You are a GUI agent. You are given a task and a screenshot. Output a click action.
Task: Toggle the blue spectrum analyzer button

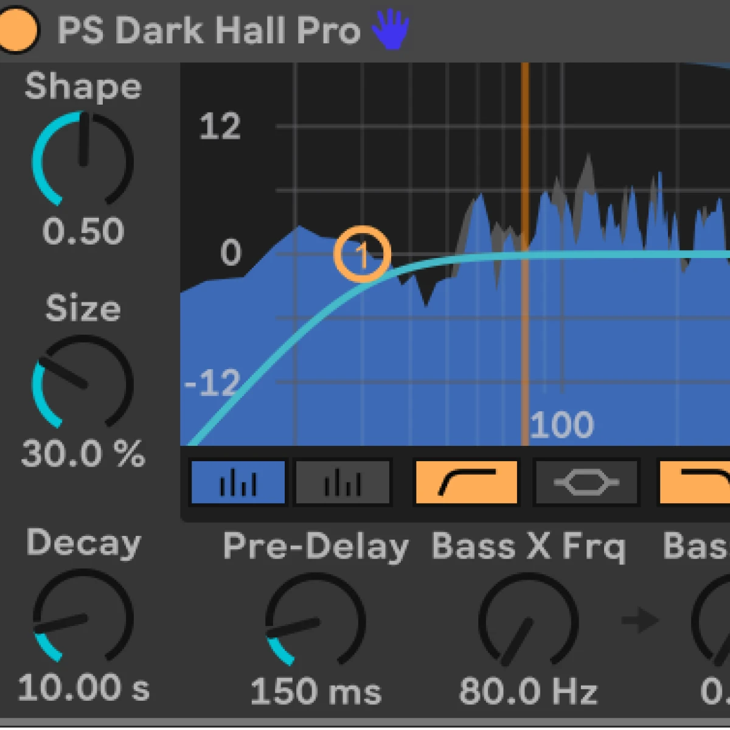[x=238, y=483]
